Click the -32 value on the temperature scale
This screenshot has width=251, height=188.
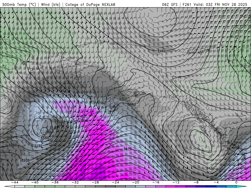click(75, 182)
